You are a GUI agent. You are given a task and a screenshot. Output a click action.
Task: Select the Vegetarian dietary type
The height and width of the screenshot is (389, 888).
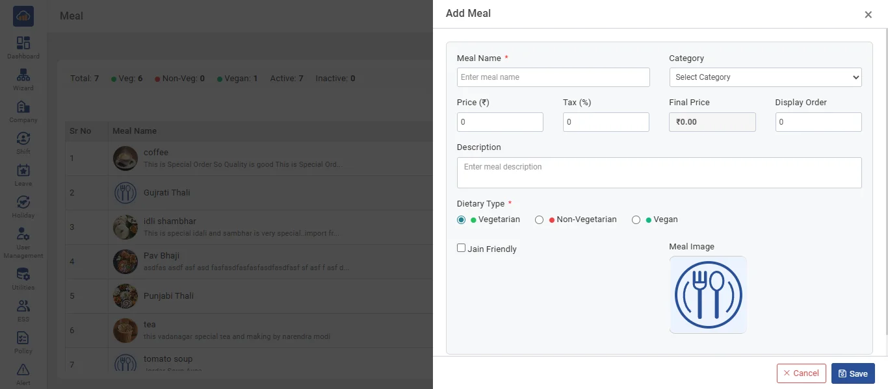462,220
